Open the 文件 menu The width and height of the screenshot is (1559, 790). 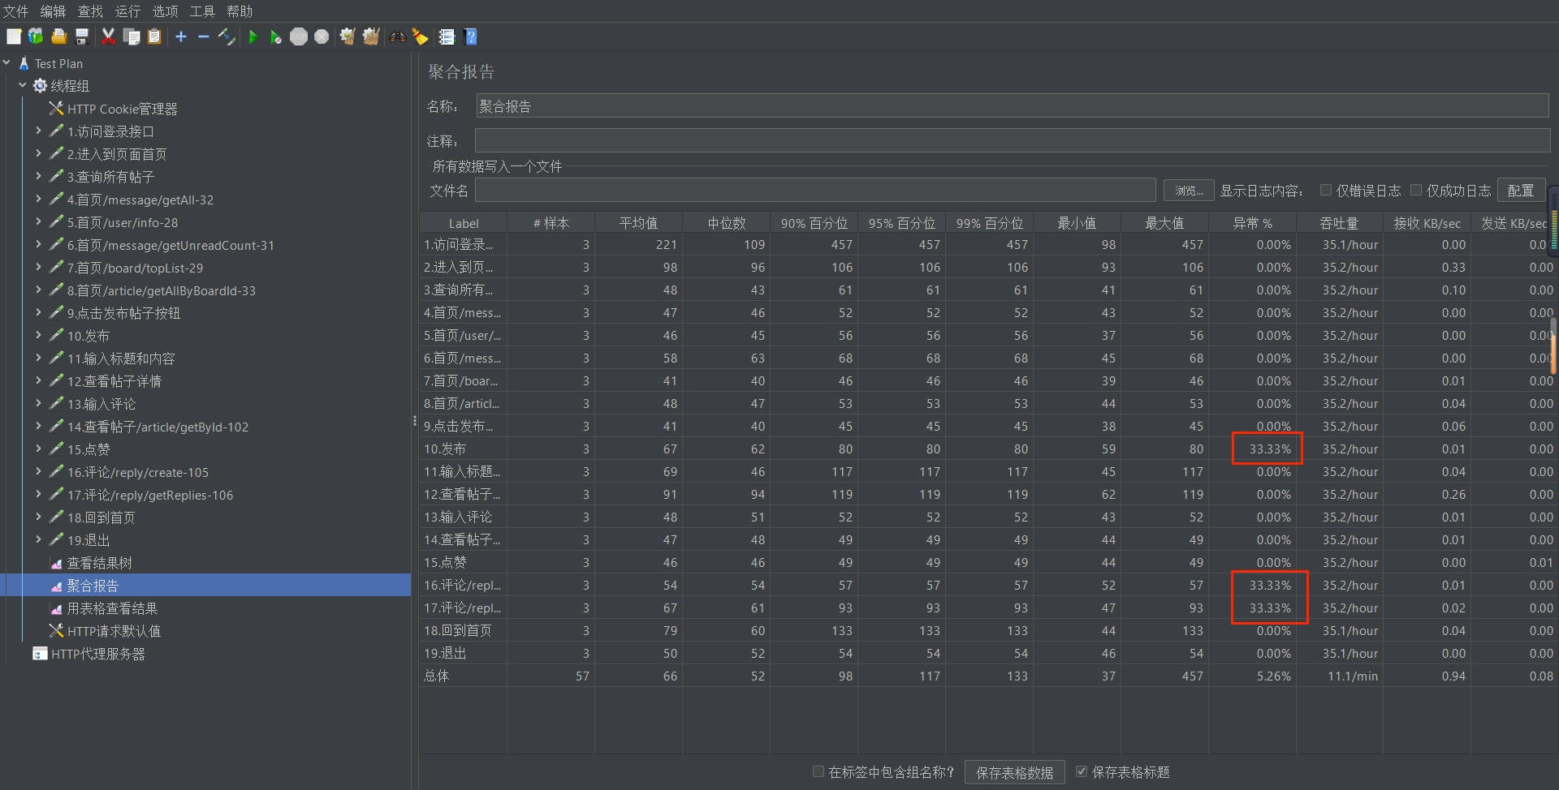click(15, 11)
